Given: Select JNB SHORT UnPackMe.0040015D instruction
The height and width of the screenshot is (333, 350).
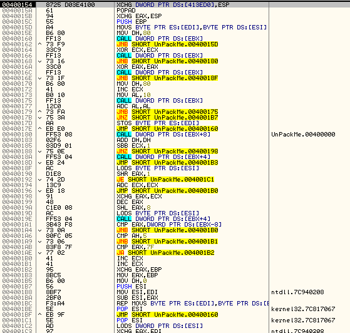Looking at the screenshot, I should click(x=167, y=44).
